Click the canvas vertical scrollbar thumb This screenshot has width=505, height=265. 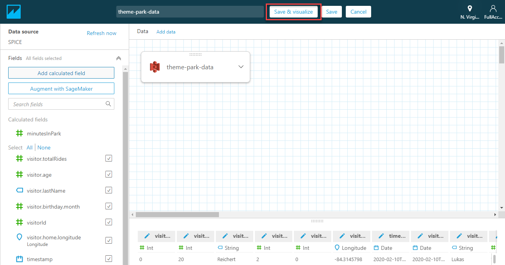pyautogui.click(x=501, y=54)
